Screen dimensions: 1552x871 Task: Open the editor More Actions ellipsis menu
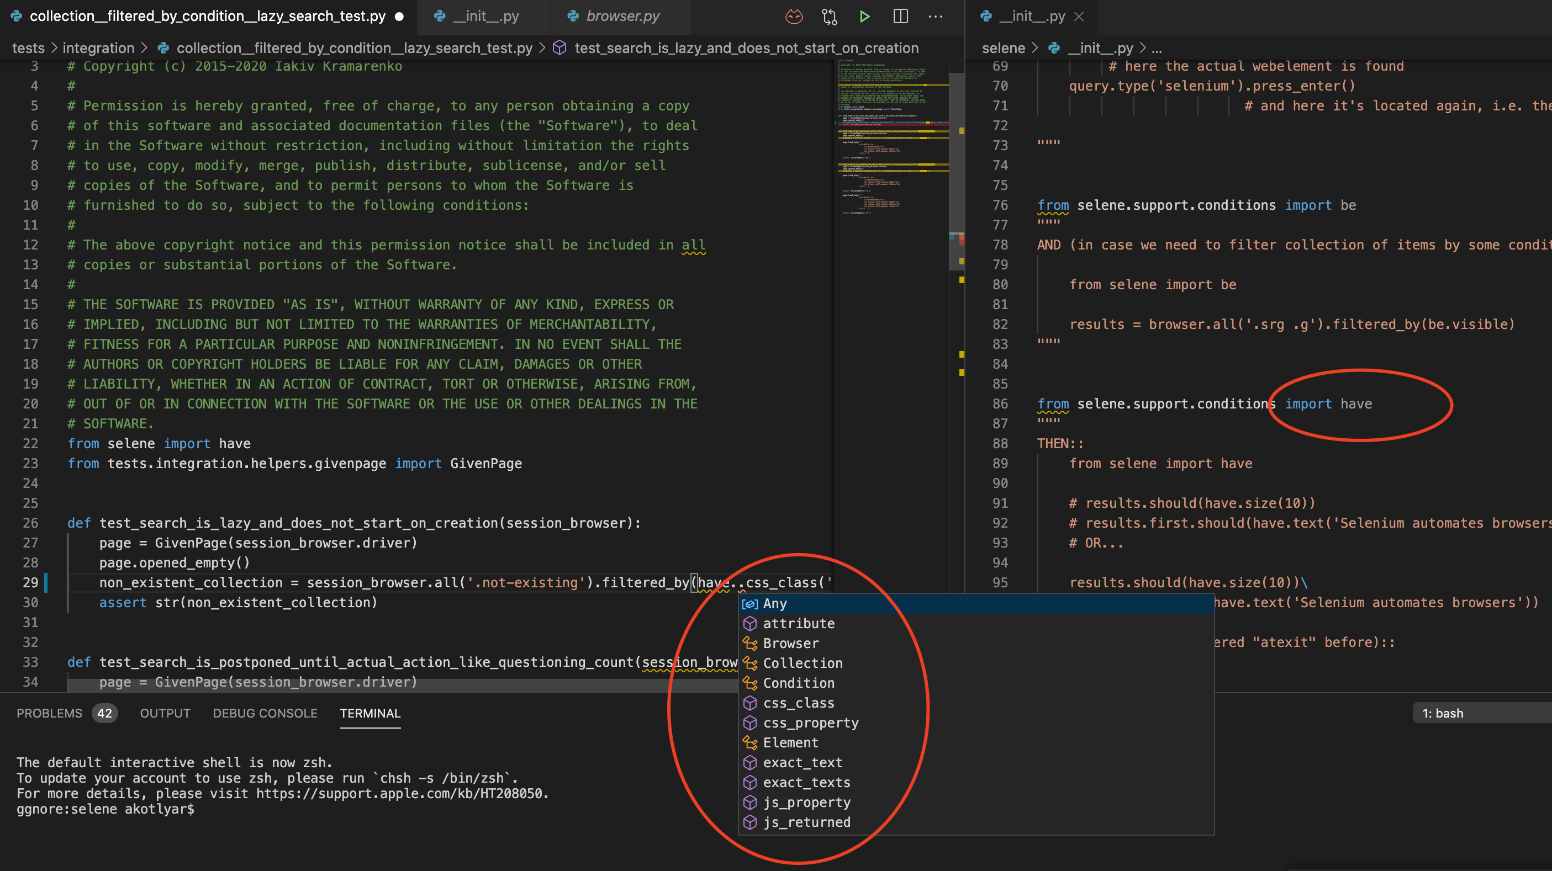(x=935, y=16)
